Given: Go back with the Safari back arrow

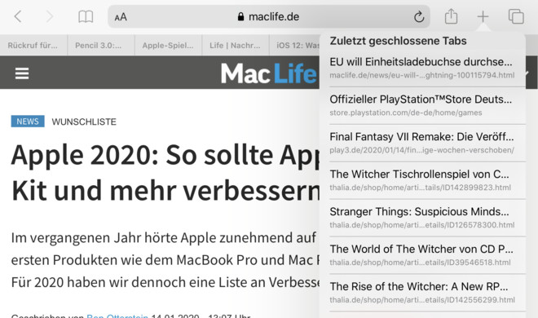Looking at the screenshot, I should [18, 16].
